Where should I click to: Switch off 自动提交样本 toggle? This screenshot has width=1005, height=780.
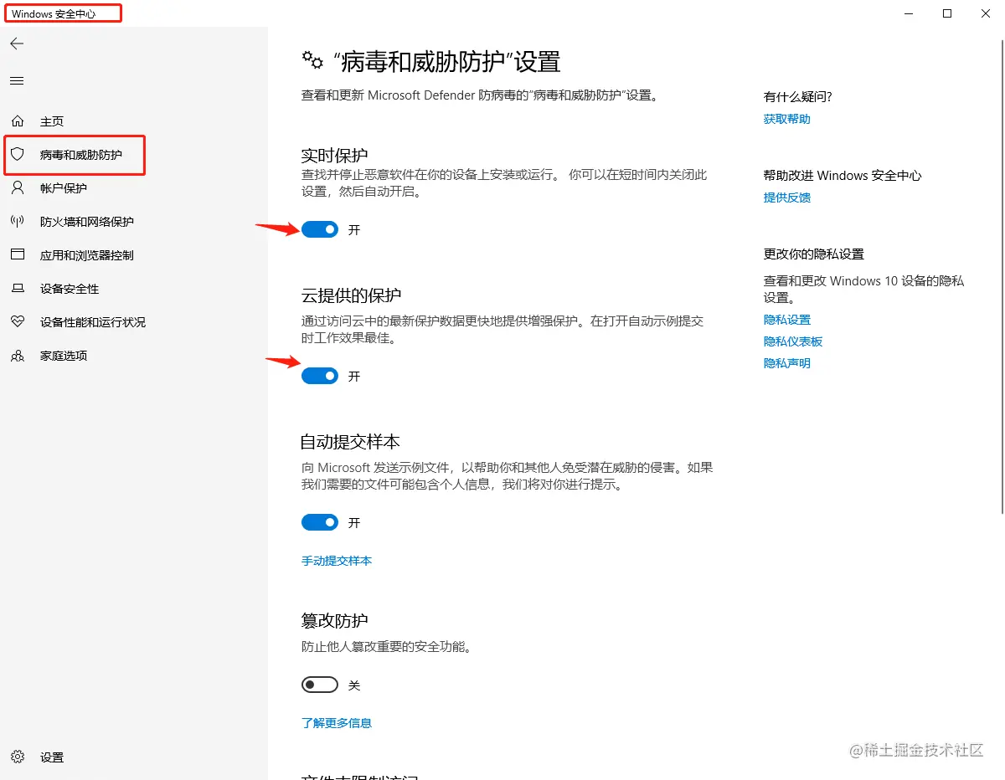320,522
